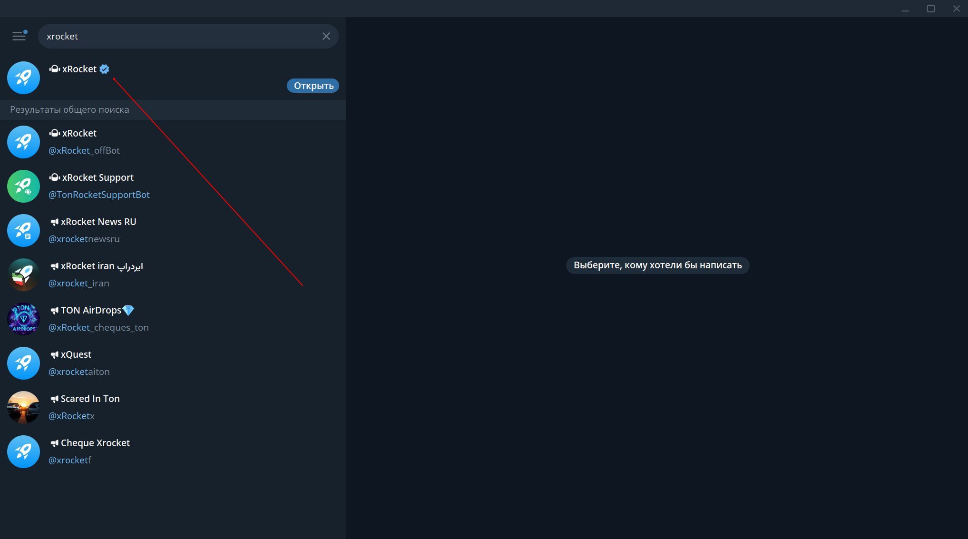
Task: Click the green xRocket Support avatar
Action: click(x=23, y=186)
